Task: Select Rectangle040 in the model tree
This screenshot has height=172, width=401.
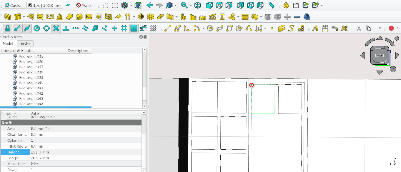Action: [x=31, y=83]
